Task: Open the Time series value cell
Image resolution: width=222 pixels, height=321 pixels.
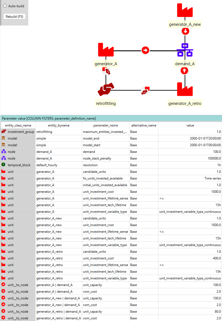Action: (190, 178)
